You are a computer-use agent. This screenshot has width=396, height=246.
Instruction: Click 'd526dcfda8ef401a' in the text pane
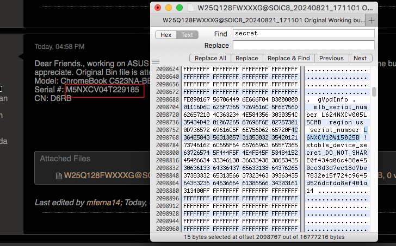pyautogui.click(x=337, y=183)
